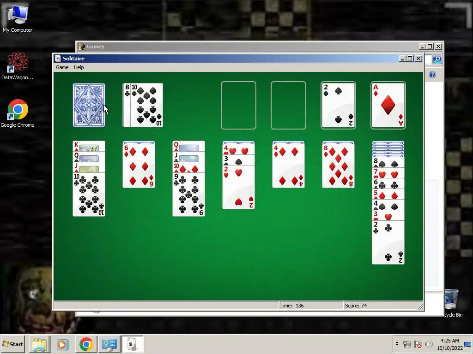The height and width of the screenshot is (354, 473).
Task: Minimize the Solitaire window
Action: [x=402, y=59]
